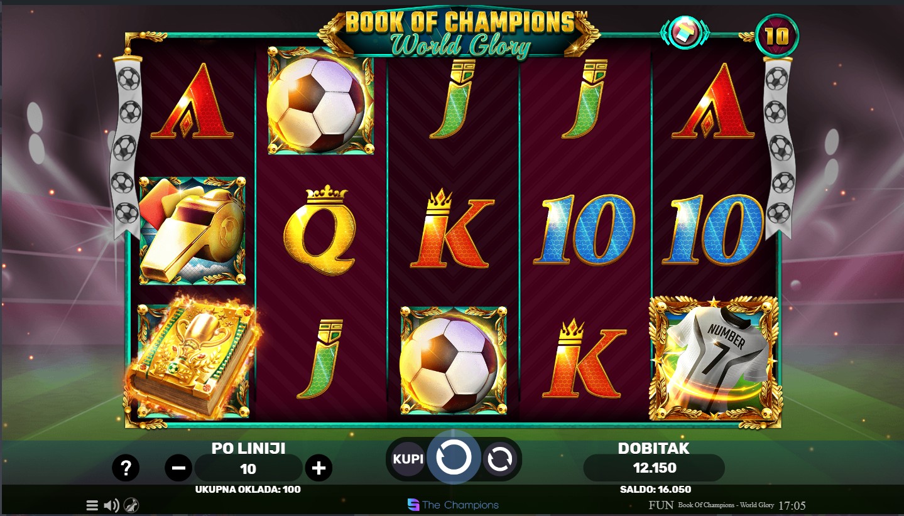The image size is (904, 516).
Task: Open the question mark help info
Action: (x=126, y=468)
